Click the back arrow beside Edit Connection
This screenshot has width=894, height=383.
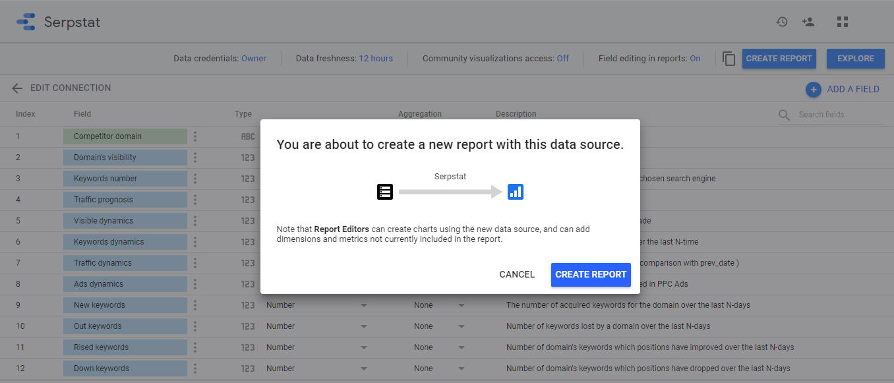click(17, 88)
